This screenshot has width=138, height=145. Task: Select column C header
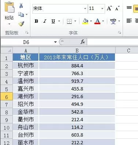127,50
